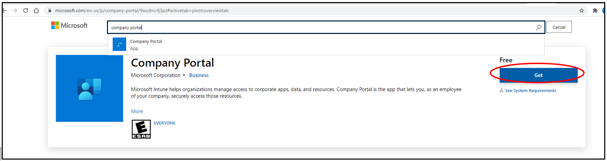607x161 pixels.
Task: Focus the browser address bar URL
Action: [x=142, y=11]
